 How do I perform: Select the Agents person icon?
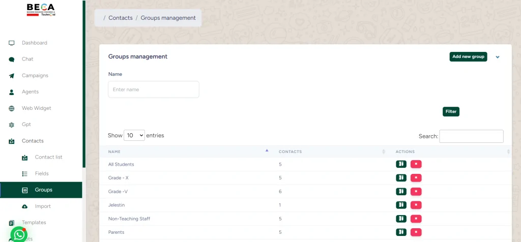pyautogui.click(x=11, y=92)
